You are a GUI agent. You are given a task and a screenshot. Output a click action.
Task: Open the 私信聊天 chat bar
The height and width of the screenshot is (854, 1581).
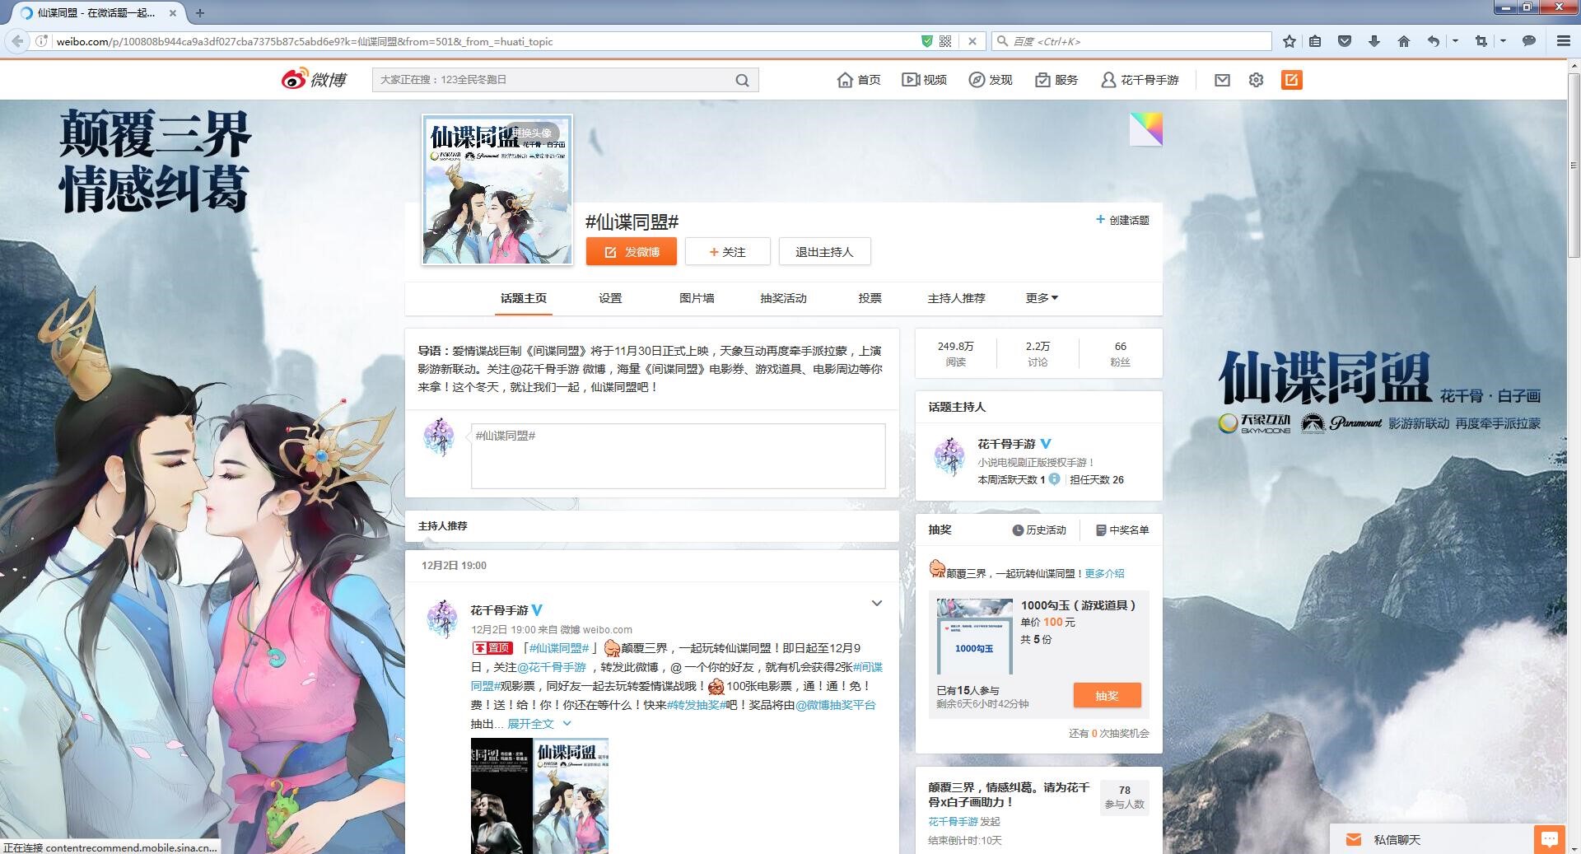[x=1433, y=839]
